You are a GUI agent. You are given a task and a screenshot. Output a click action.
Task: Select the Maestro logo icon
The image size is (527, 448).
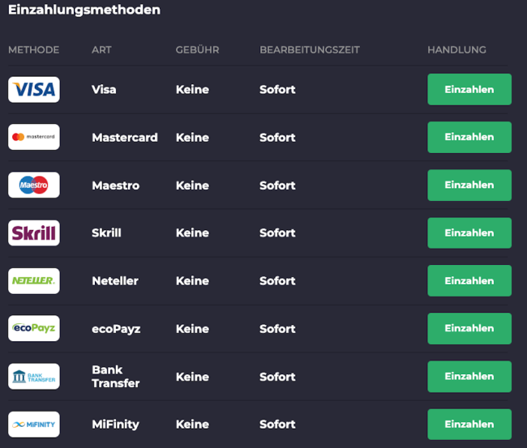pyautogui.click(x=34, y=185)
